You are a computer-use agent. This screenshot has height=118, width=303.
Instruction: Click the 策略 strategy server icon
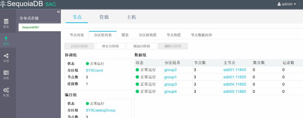6,73
